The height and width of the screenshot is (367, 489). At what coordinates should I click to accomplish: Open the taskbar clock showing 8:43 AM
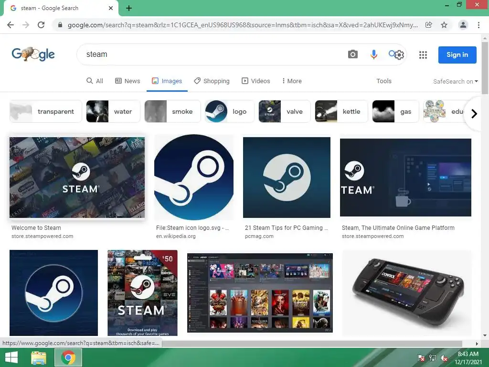point(468,358)
